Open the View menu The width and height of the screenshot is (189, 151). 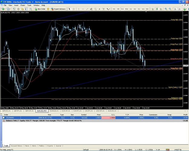tap(10, 5)
